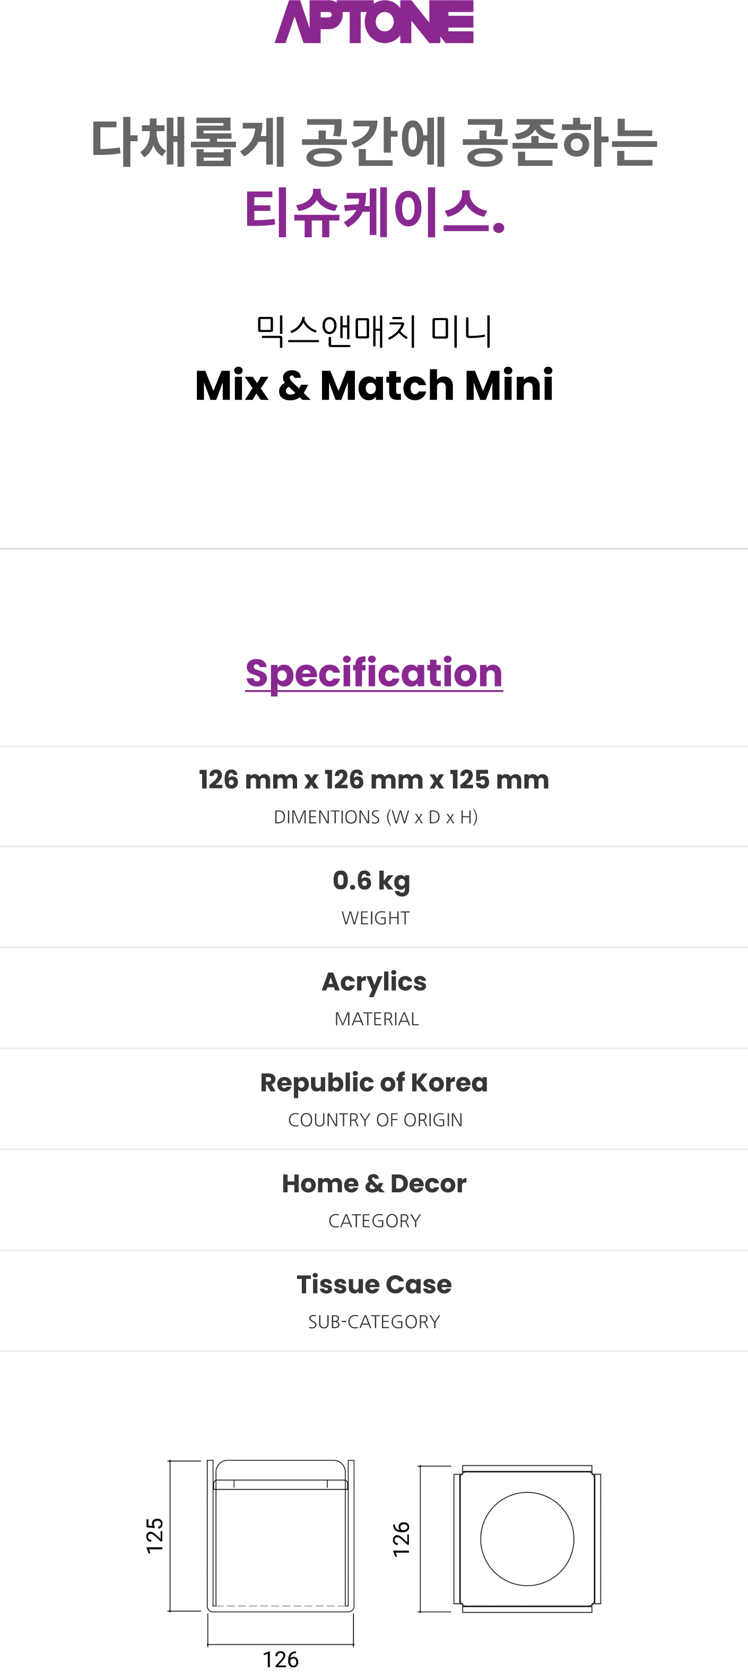Click the APTONE purple logo
This screenshot has height=1677, width=748.
pyautogui.click(x=374, y=21)
